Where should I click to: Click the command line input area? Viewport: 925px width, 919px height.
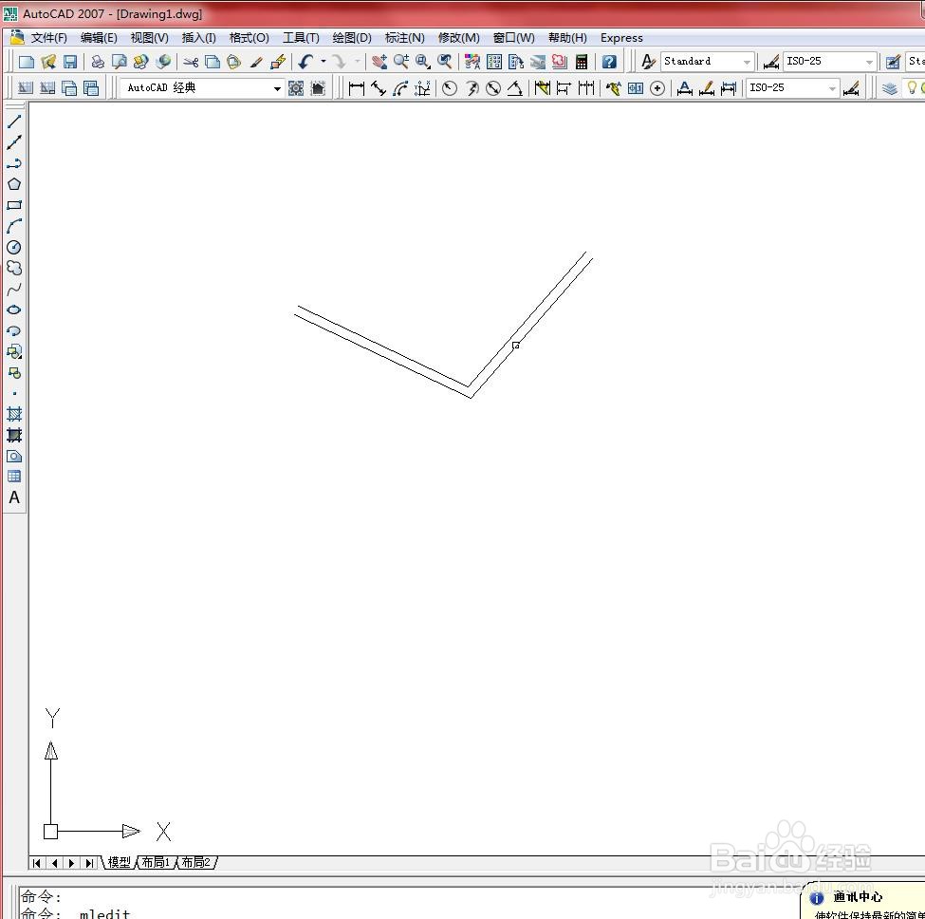[x=407, y=903]
